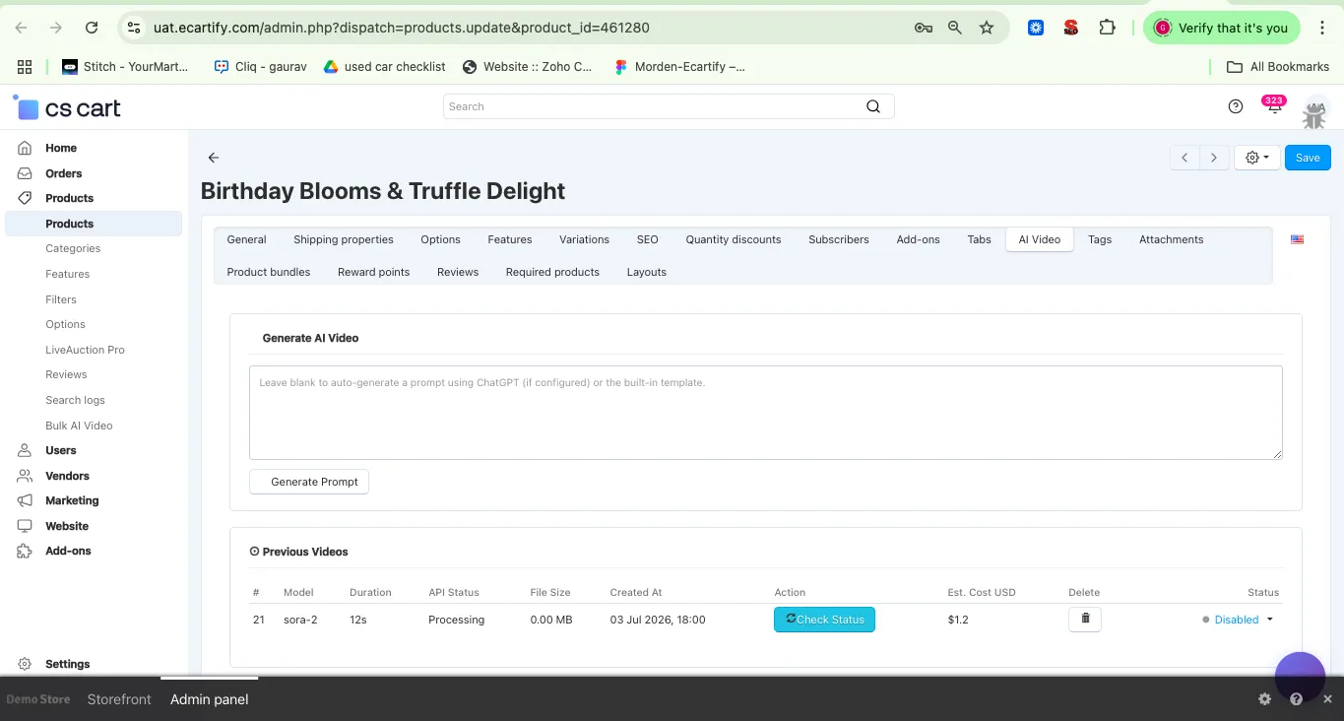1344x721 pixels.
Task: Expand the Marketing sidebar section
Action: (72, 500)
